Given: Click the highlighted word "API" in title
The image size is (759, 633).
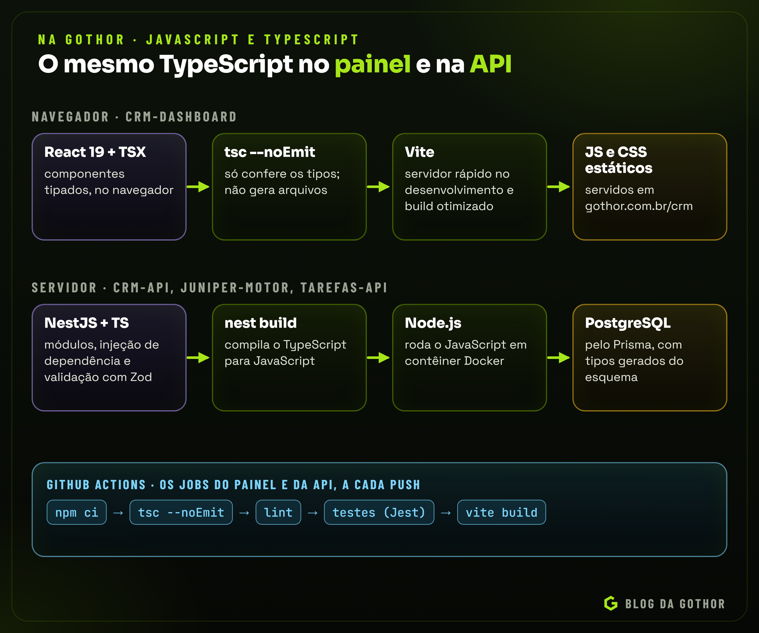Looking at the screenshot, I should tap(491, 64).
